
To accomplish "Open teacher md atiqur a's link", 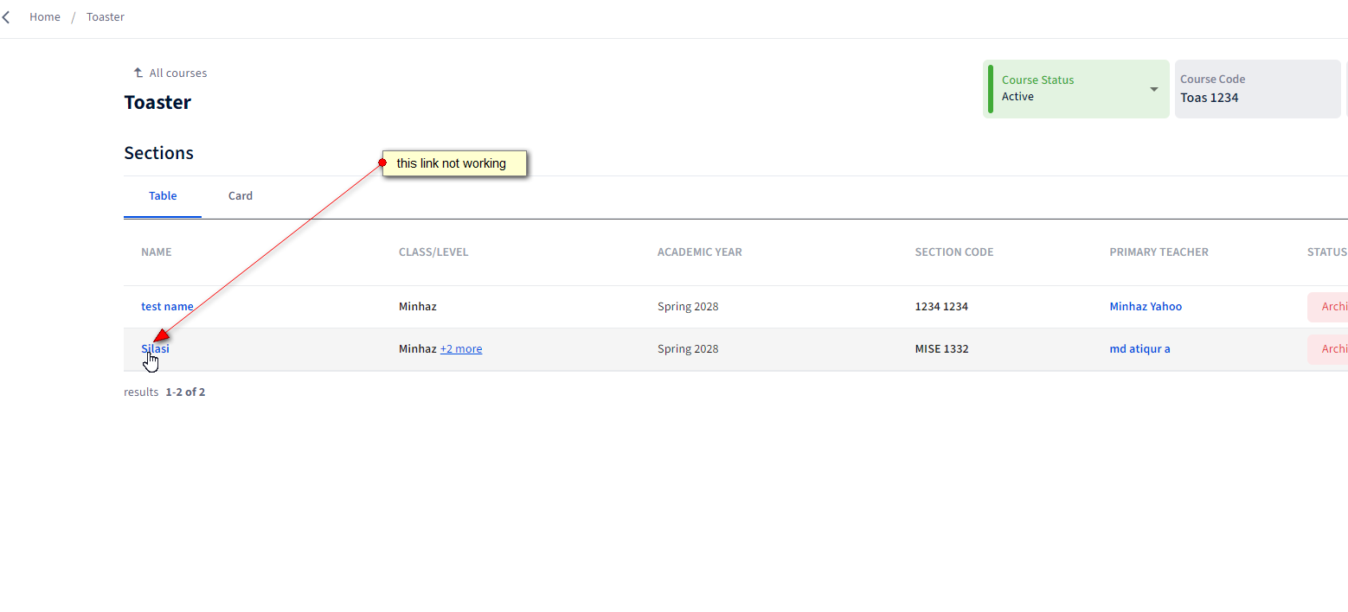I will 1139,349.
